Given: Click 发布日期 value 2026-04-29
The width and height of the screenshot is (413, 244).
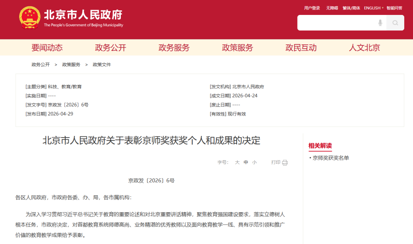Looking at the screenshot, I should point(60,114).
